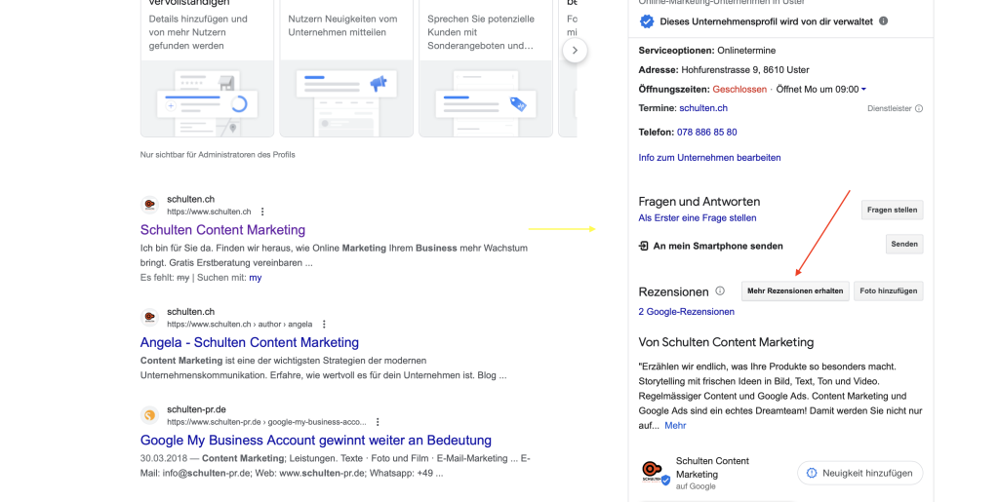999x502 pixels.
Task: Click the Neuigkeit hinzufügen button
Action: click(x=859, y=473)
